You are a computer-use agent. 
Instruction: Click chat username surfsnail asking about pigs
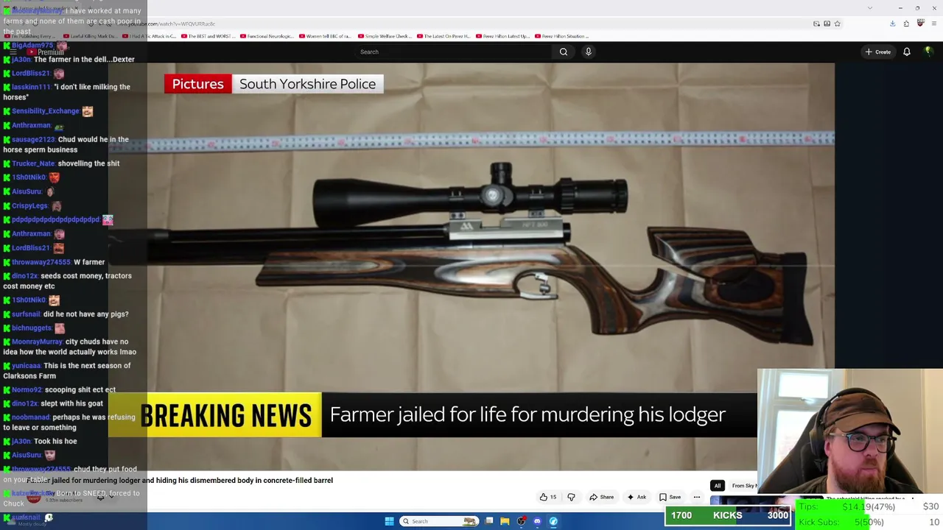pyautogui.click(x=26, y=314)
